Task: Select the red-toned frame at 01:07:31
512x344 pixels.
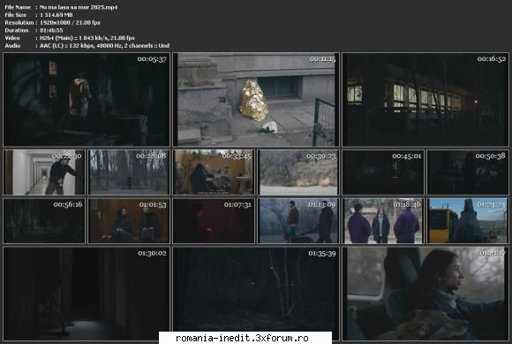Action: click(x=214, y=221)
